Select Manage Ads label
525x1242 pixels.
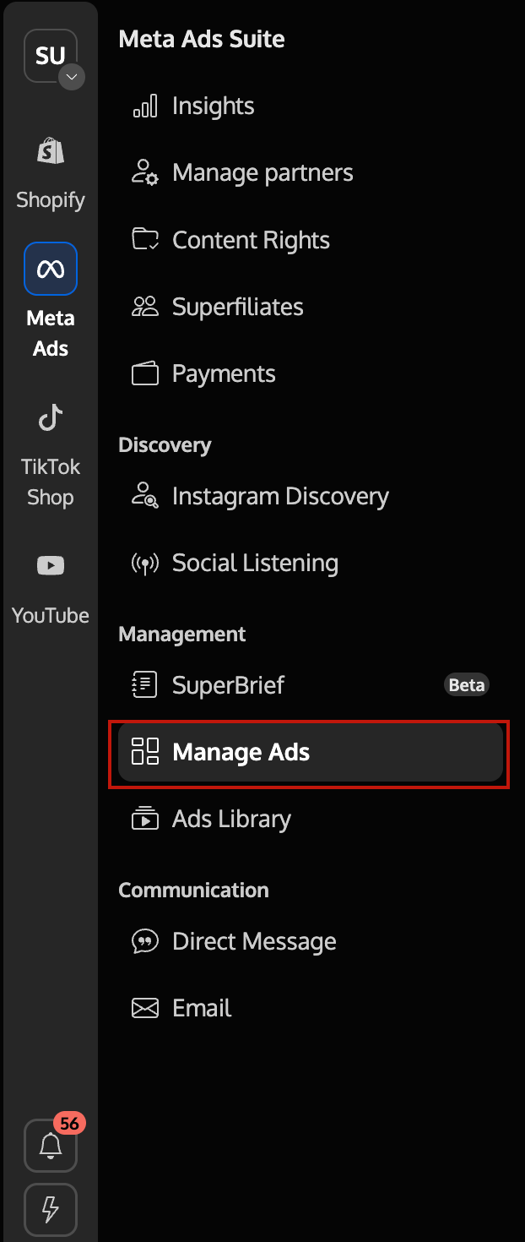click(241, 752)
